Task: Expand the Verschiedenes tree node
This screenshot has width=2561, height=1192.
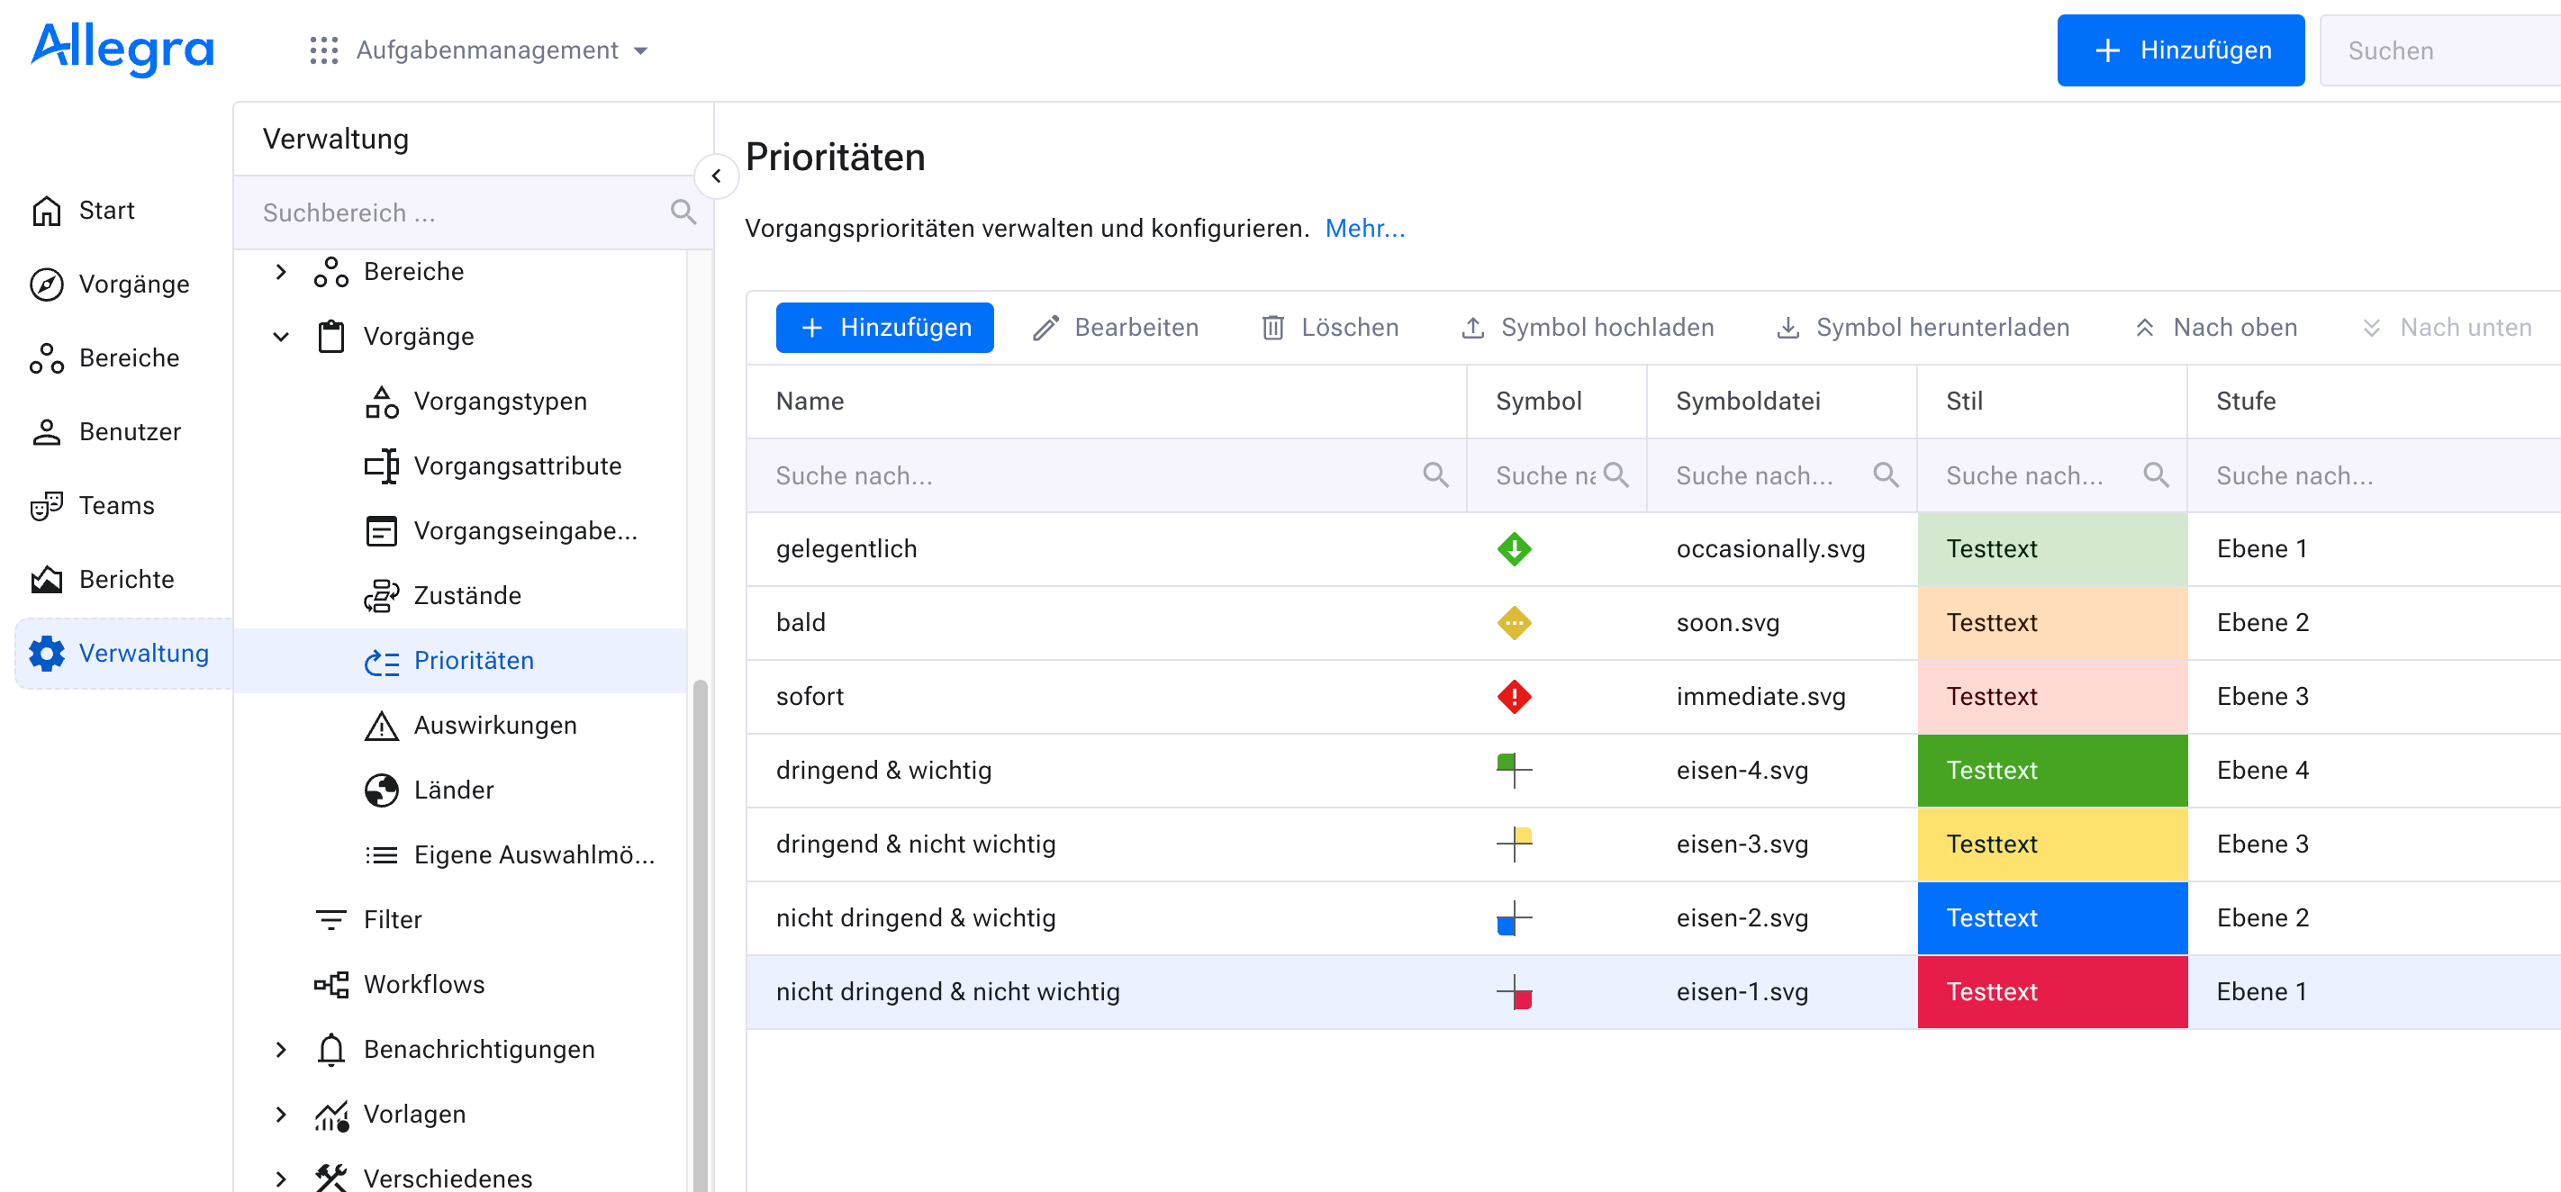Action: [280, 1178]
